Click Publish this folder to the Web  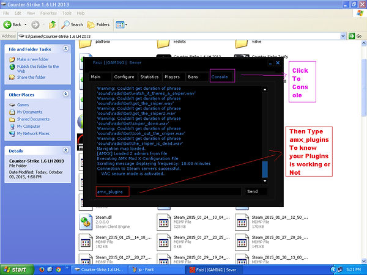pyautogui.click(x=38, y=68)
